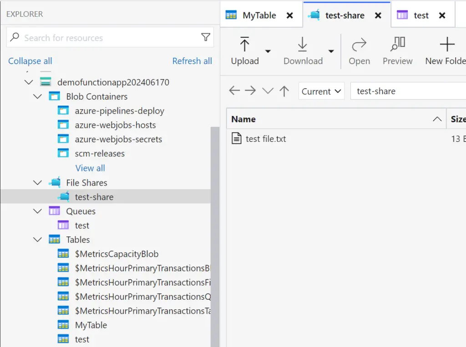Select the test file.txt row

pos(265,139)
